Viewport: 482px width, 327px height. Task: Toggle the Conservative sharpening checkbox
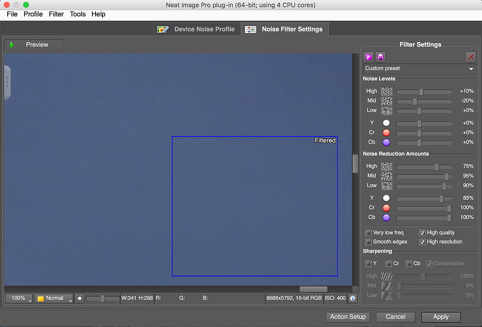429,264
